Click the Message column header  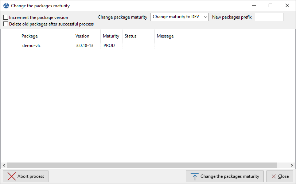tap(165, 36)
